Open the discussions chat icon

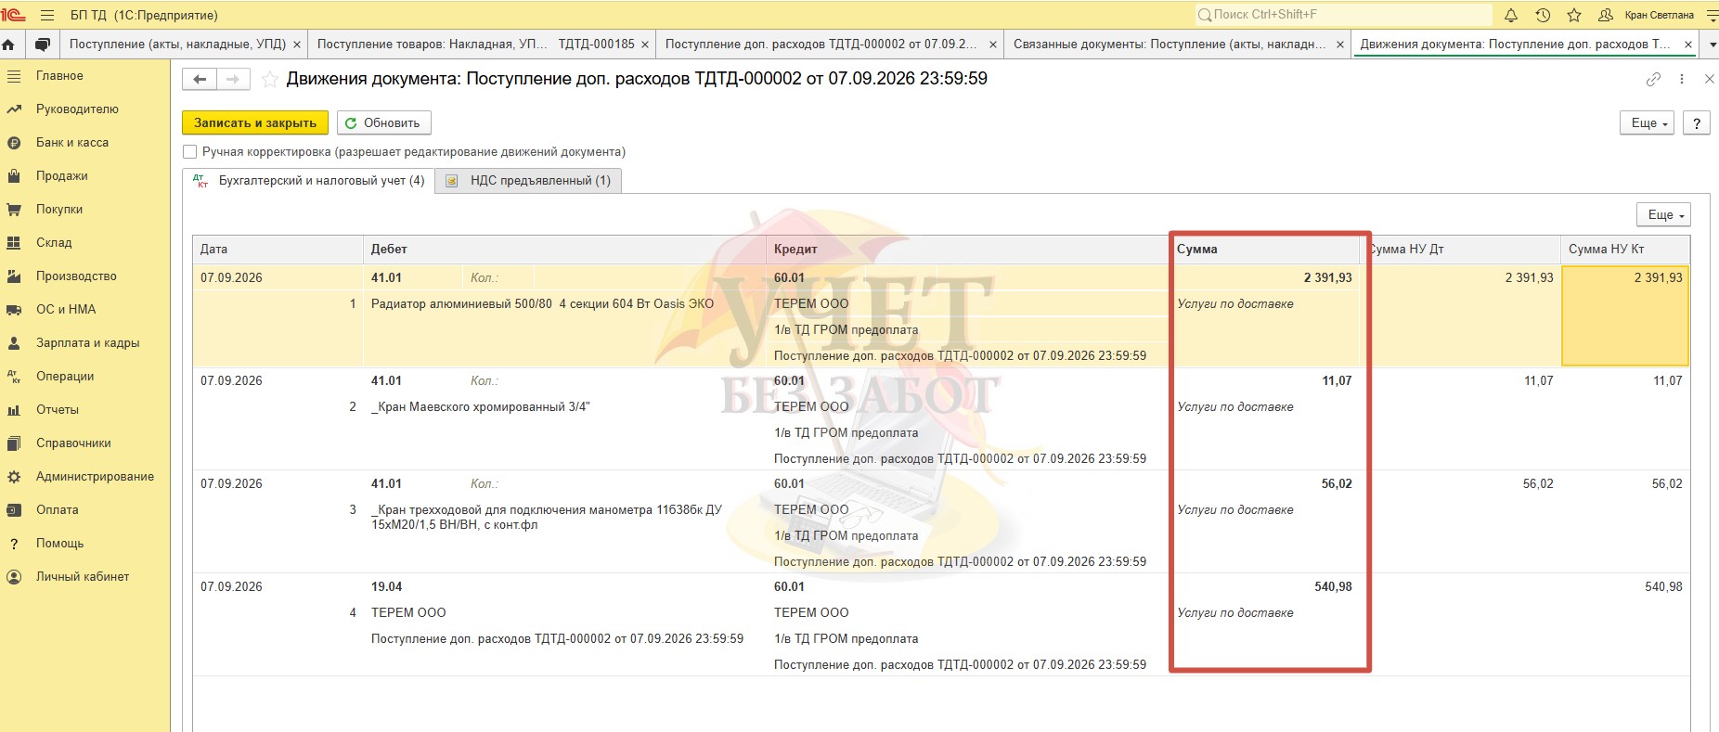42,44
